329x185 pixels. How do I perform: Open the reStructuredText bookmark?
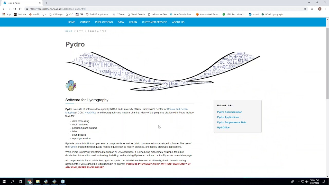(158, 14)
